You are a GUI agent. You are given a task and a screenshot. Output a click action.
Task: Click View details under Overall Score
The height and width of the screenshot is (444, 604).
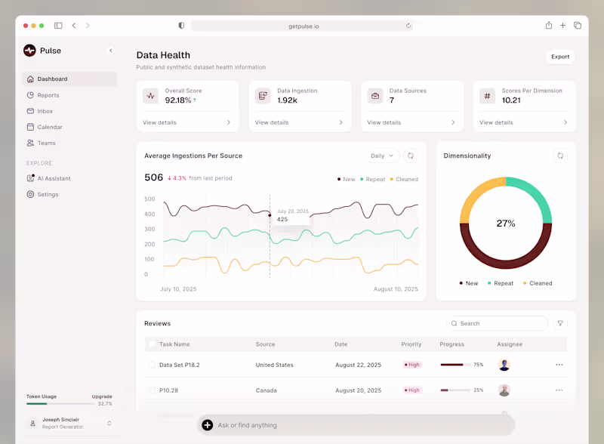[x=159, y=122]
